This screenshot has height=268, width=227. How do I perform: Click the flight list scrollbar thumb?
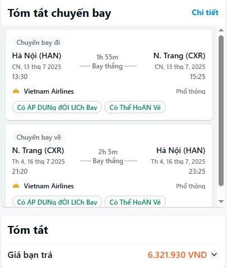[x=221, y=110]
